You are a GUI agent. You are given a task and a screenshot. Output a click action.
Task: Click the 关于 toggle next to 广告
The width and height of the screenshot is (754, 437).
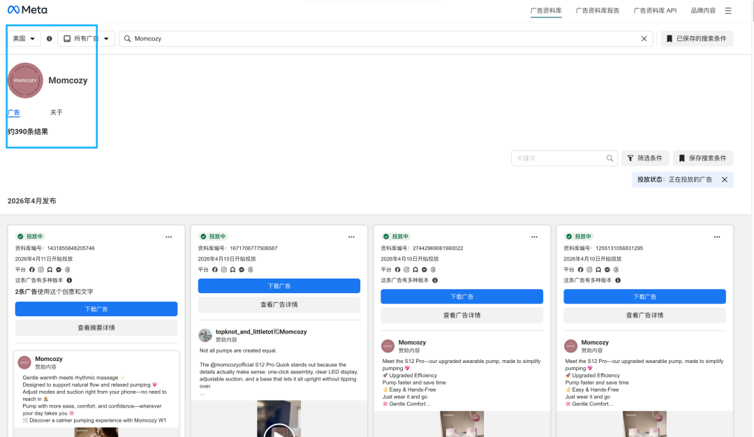57,112
